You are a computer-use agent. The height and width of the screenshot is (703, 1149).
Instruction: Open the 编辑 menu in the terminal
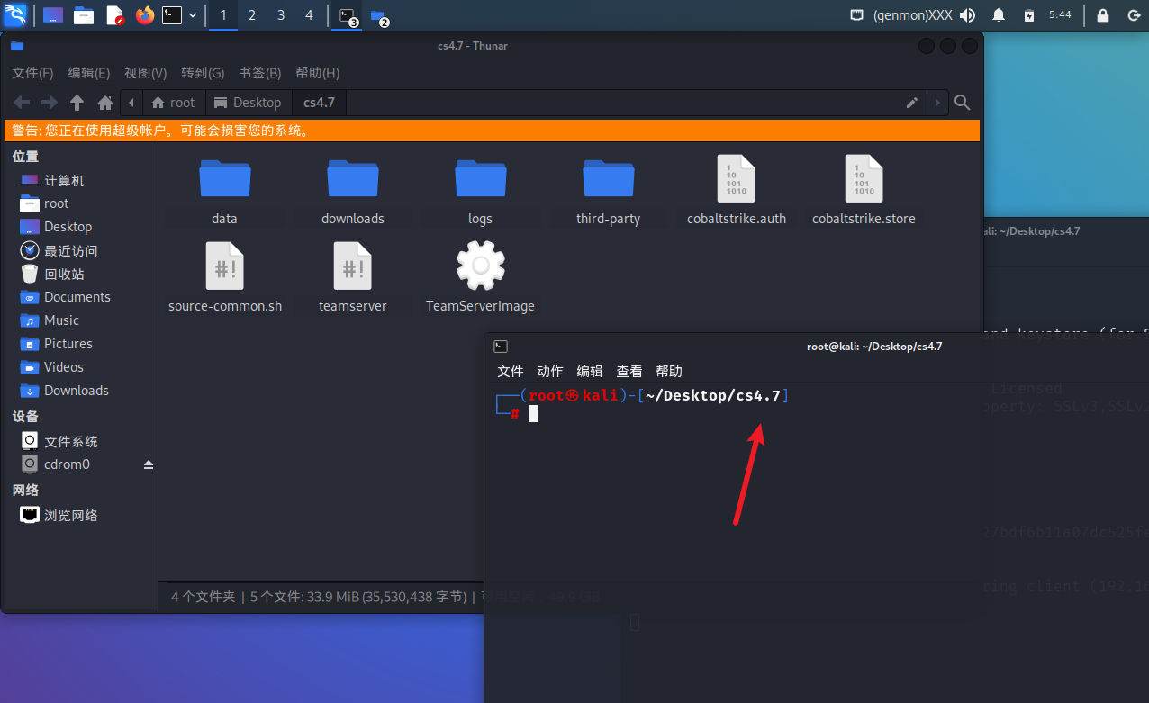590,372
